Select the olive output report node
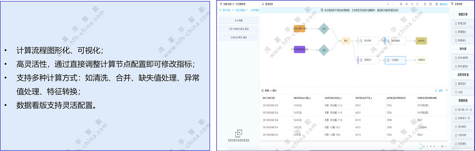Screen dimensions: 475x151 coord(421,41)
